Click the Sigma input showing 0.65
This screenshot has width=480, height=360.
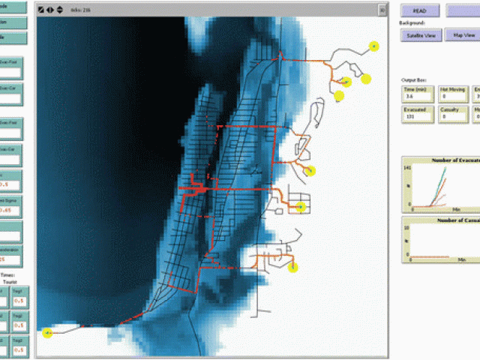tap(10, 207)
